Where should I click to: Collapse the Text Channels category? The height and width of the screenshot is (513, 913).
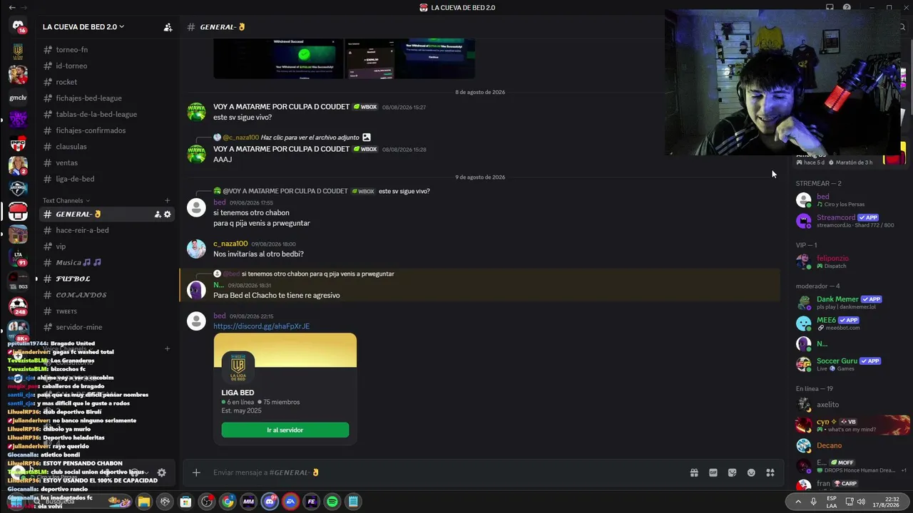(66, 201)
